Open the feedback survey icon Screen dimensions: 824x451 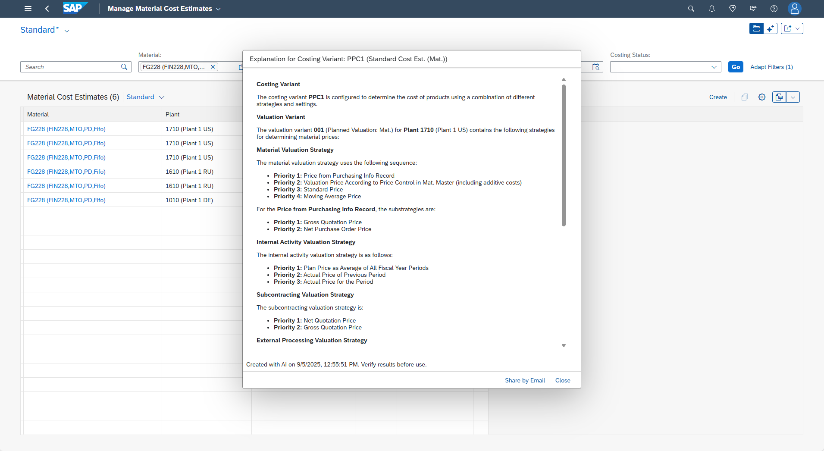point(753,9)
